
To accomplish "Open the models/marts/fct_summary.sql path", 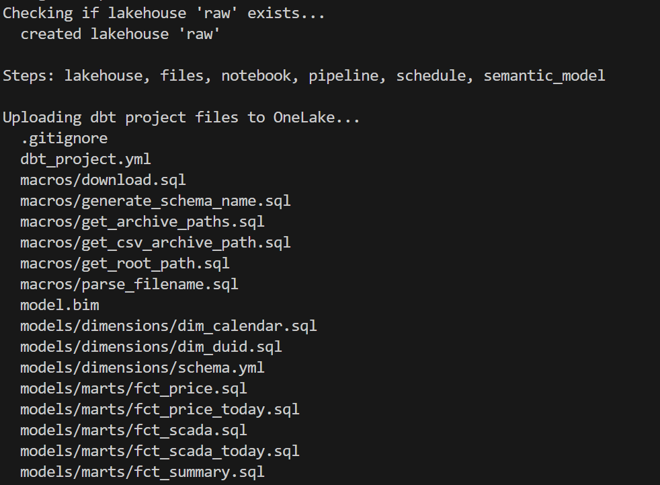I will coord(142,472).
